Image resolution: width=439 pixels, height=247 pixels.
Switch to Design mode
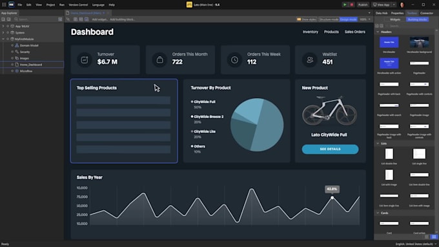coord(349,19)
